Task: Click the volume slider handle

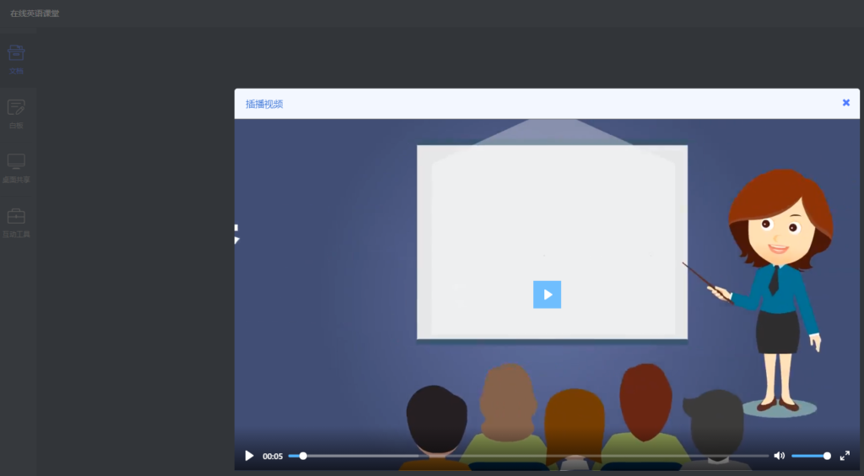Action: tap(827, 456)
